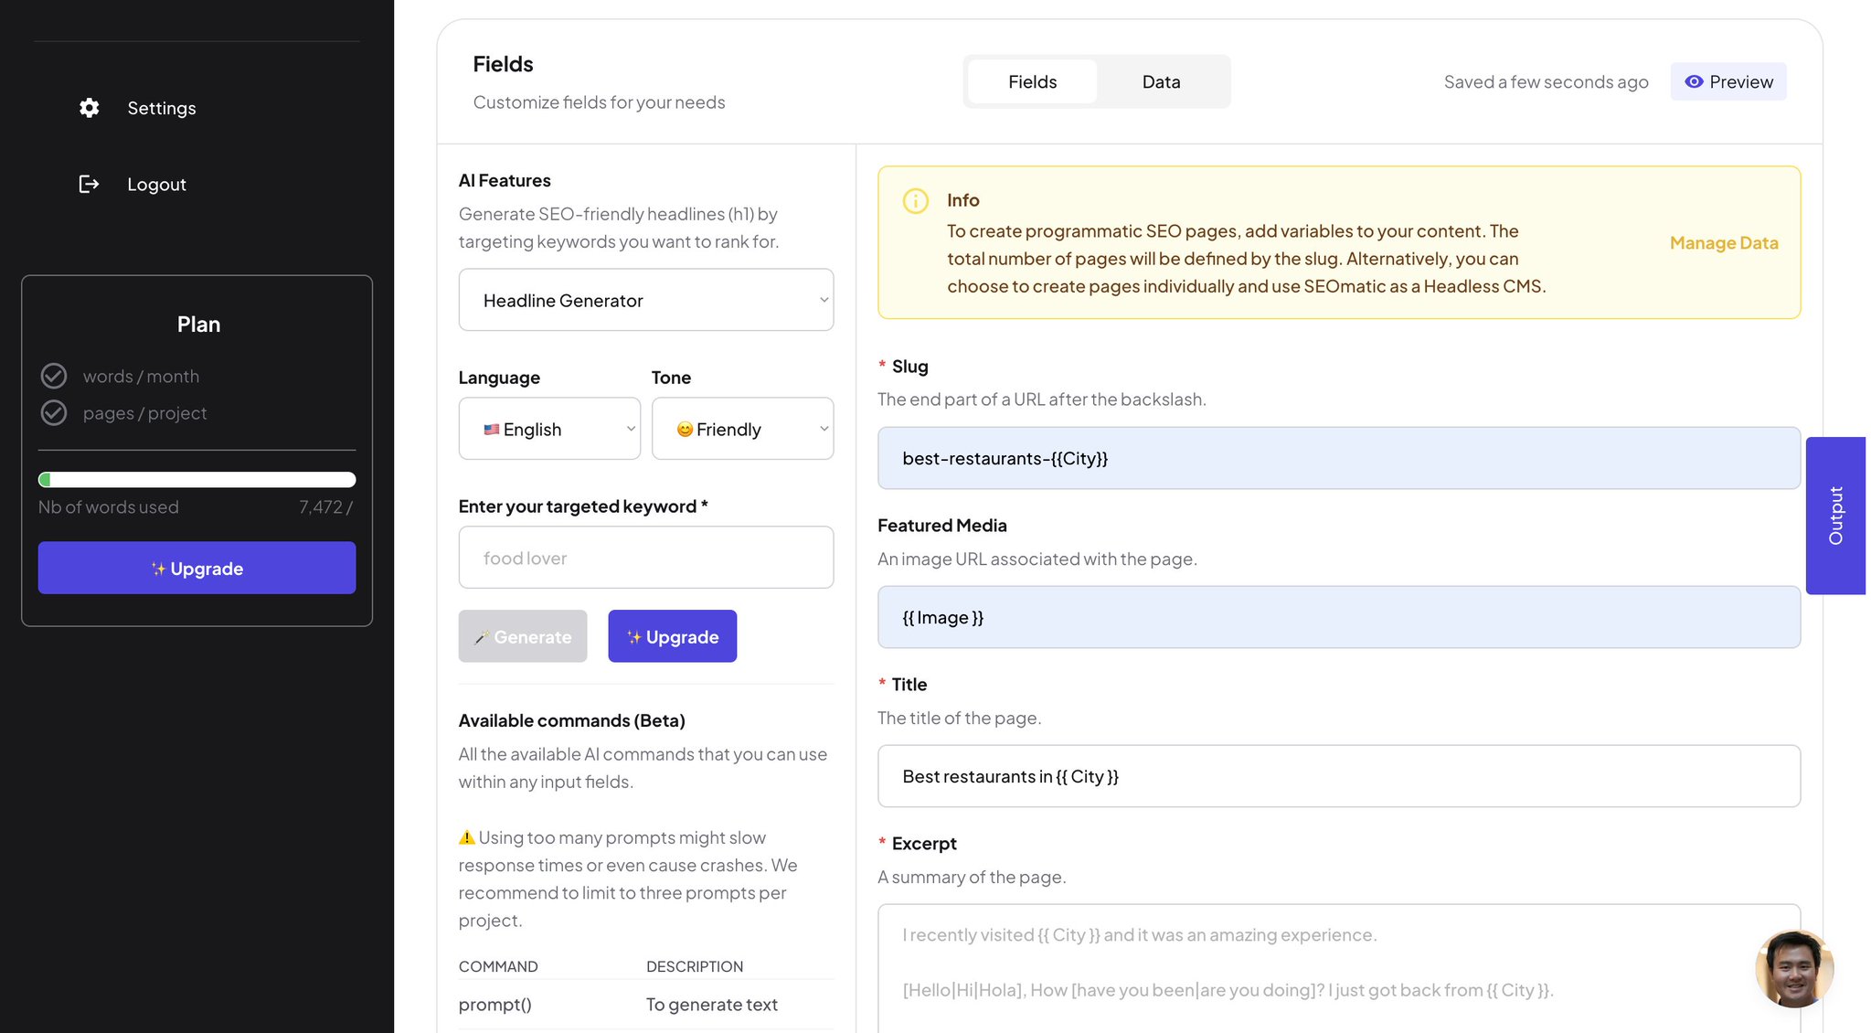This screenshot has width=1871, height=1033.
Task: Open the vertical Output side tab
Action: pyautogui.click(x=1835, y=516)
